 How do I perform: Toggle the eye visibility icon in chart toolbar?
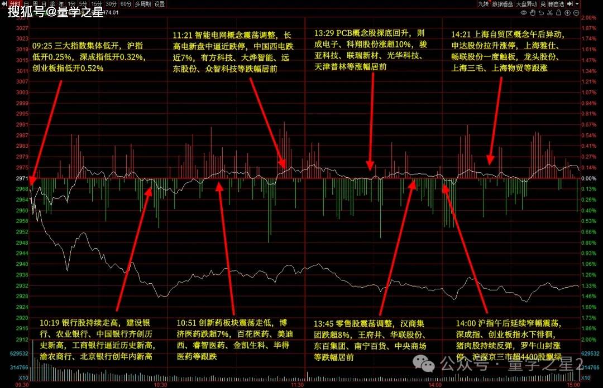coord(524,13)
